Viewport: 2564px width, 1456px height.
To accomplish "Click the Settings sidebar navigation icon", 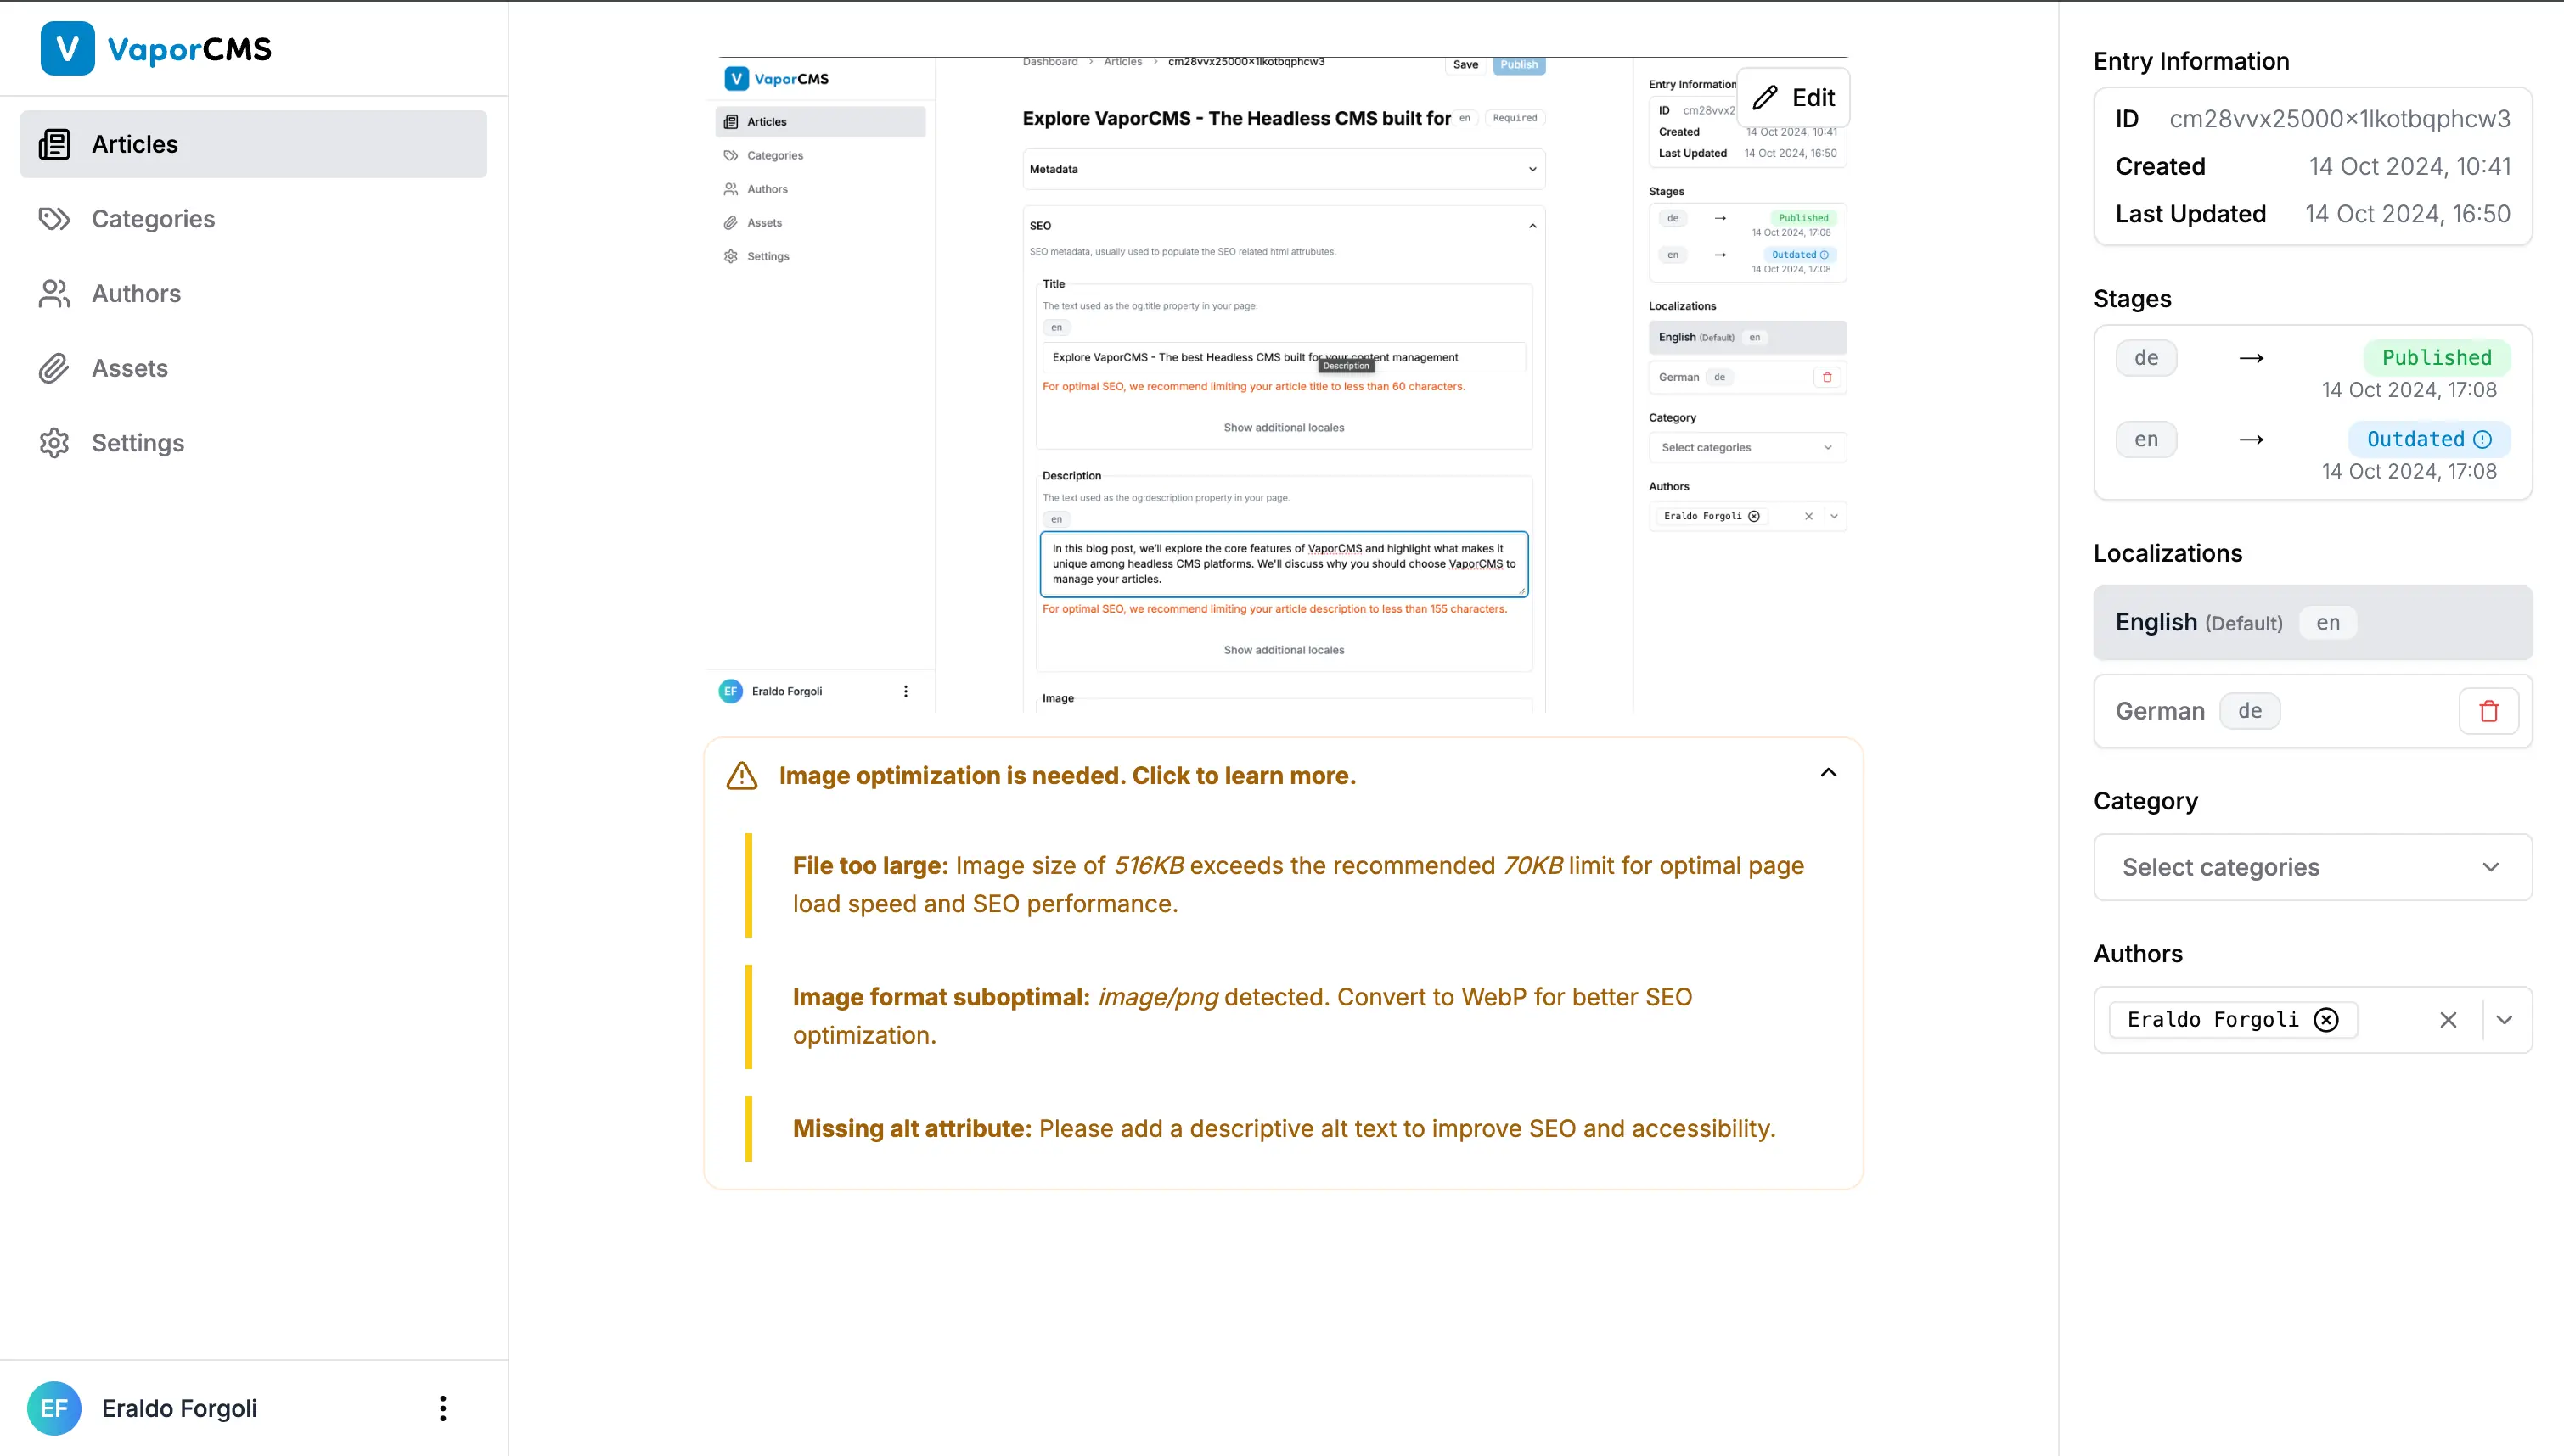I will [x=54, y=442].
